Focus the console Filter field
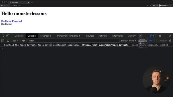Screen dimensions: 173x97 pos(74,41)
